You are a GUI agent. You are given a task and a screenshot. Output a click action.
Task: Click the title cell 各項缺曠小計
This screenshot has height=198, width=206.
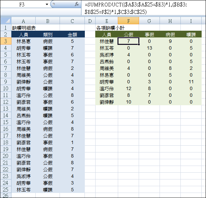[x=110, y=28]
